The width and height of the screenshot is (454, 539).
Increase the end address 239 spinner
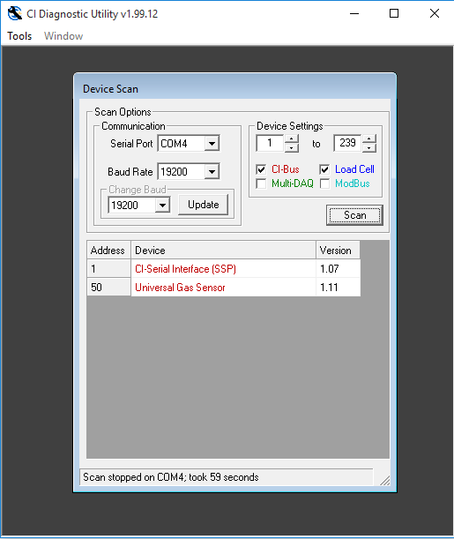[369, 138]
